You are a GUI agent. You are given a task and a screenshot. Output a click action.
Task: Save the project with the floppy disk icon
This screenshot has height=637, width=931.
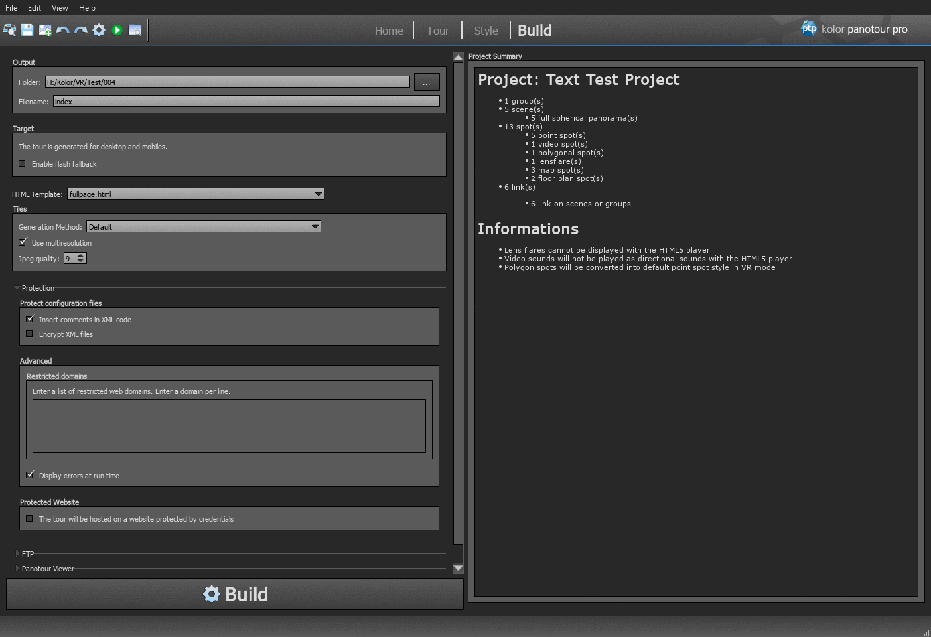27,30
